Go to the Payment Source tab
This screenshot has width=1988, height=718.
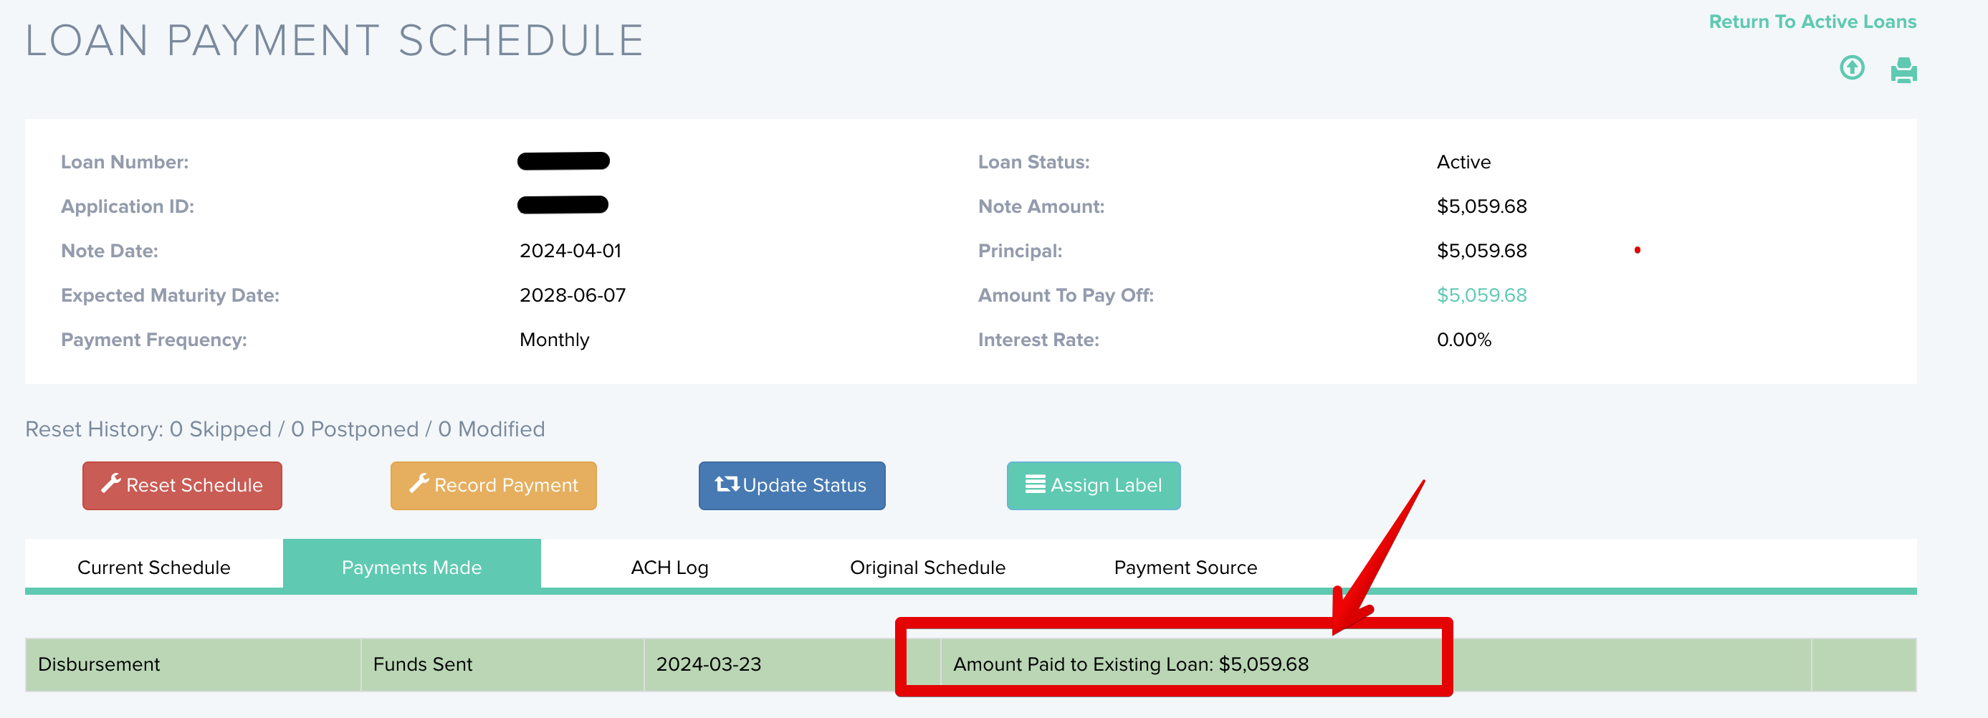1185,567
